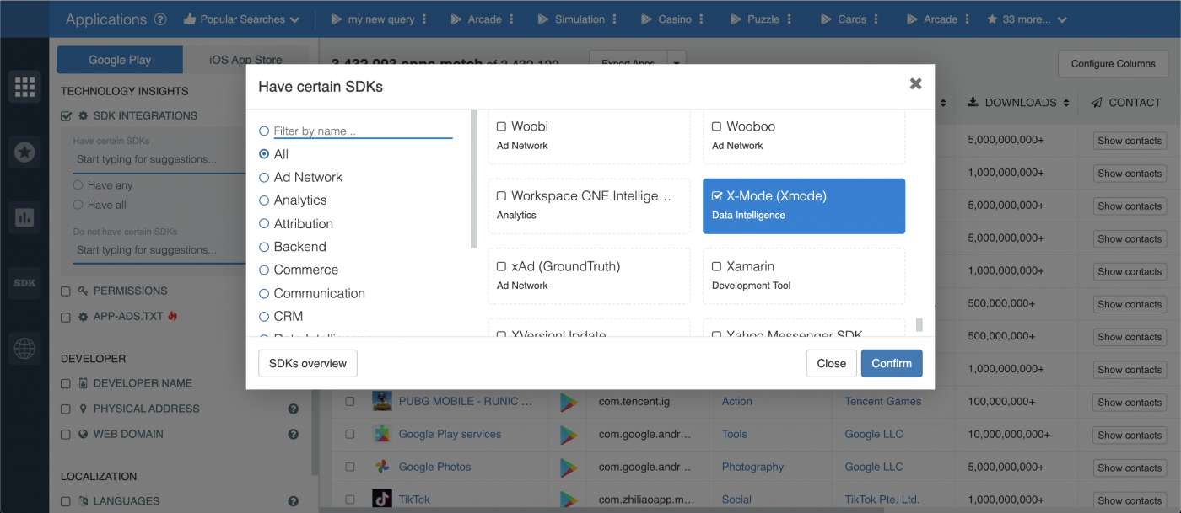The width and height of the screenshot is (1181, 513).
Task: Click the Google Play services app icon
Action: point(382,434)
